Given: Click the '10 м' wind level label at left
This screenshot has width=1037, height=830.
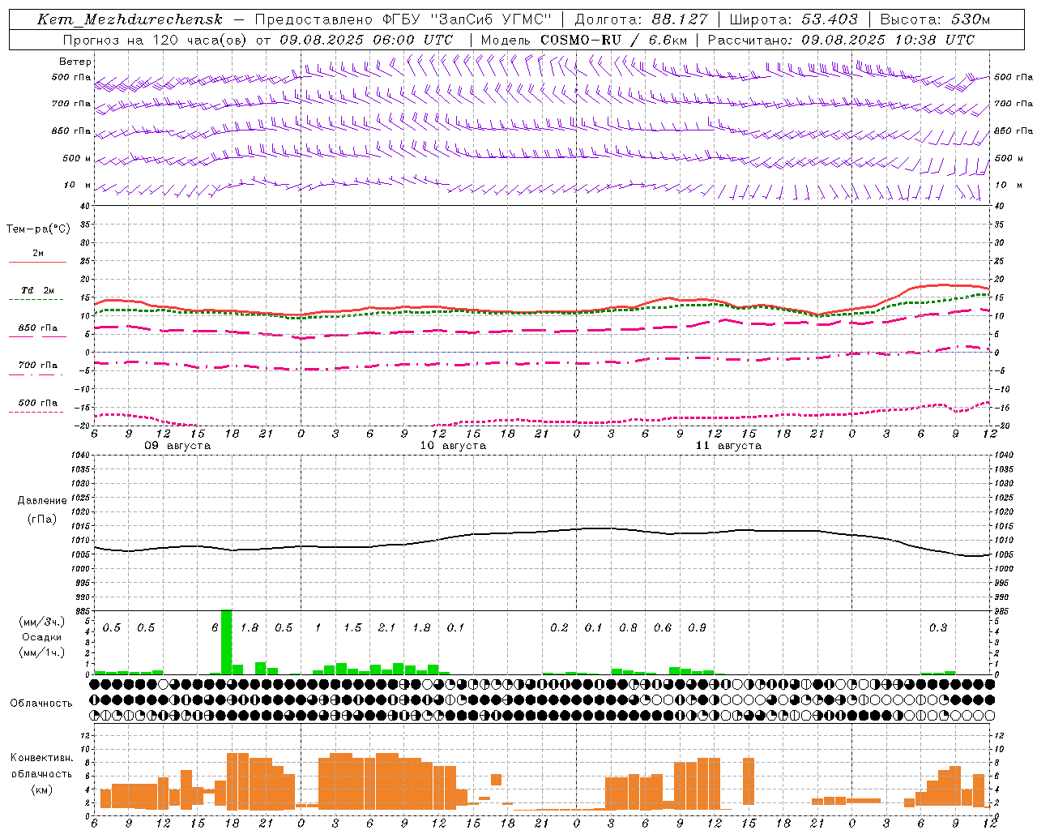Looking at the screenshot, I should tap(78, 185).
